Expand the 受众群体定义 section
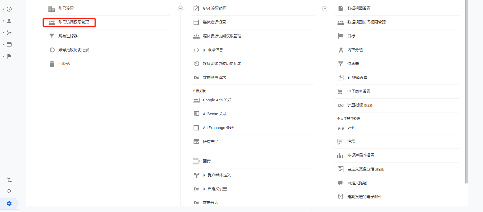483x212 pixels. pyautogui.click(x=204, y=175)
